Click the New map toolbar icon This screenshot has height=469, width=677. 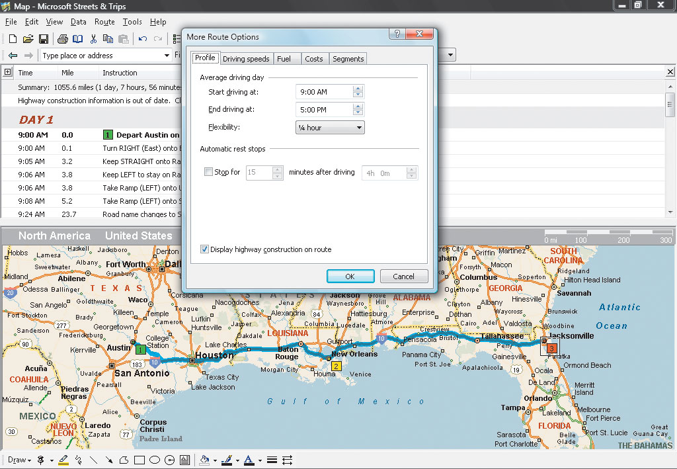click(13, 39)
